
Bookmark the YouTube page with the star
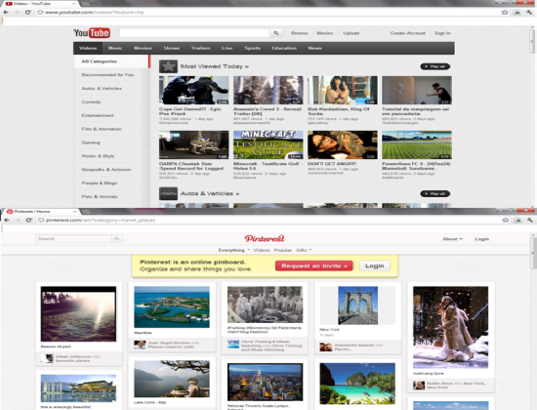pyautogui.click(x=505, y=12)
